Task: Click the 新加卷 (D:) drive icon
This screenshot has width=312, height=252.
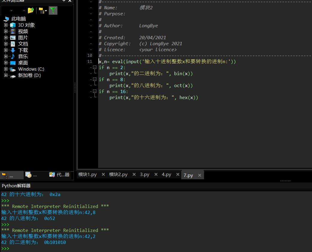Action: 13,76
